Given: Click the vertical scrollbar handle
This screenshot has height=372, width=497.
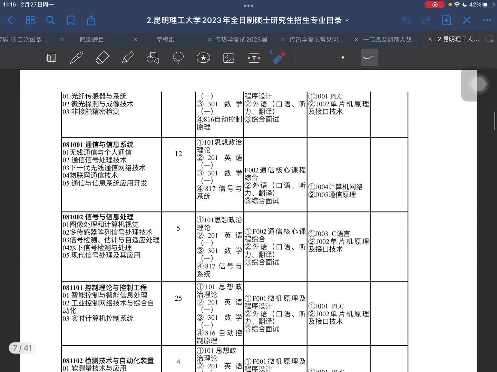Looking at the screenshot, I should coord(495,121).
